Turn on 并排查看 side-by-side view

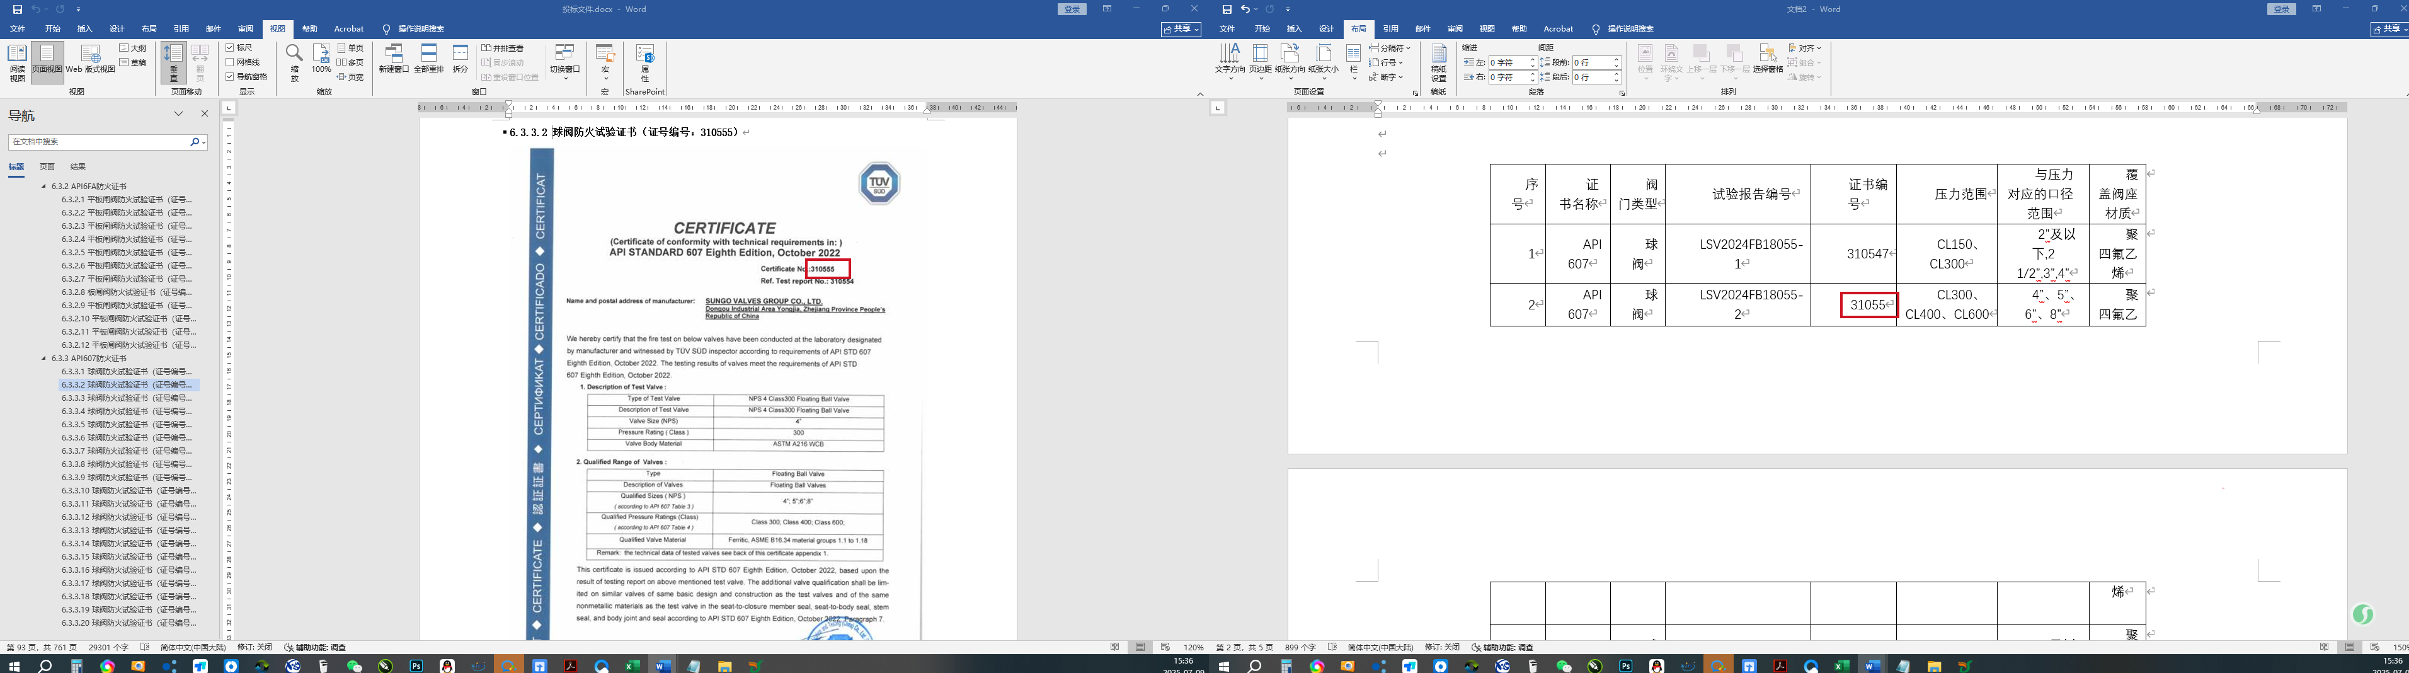click(x=503, y=48)
